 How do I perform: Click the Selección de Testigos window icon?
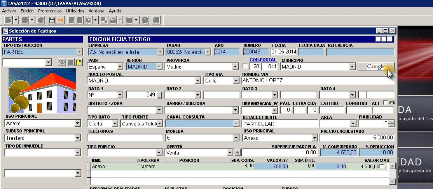point(5,31)
